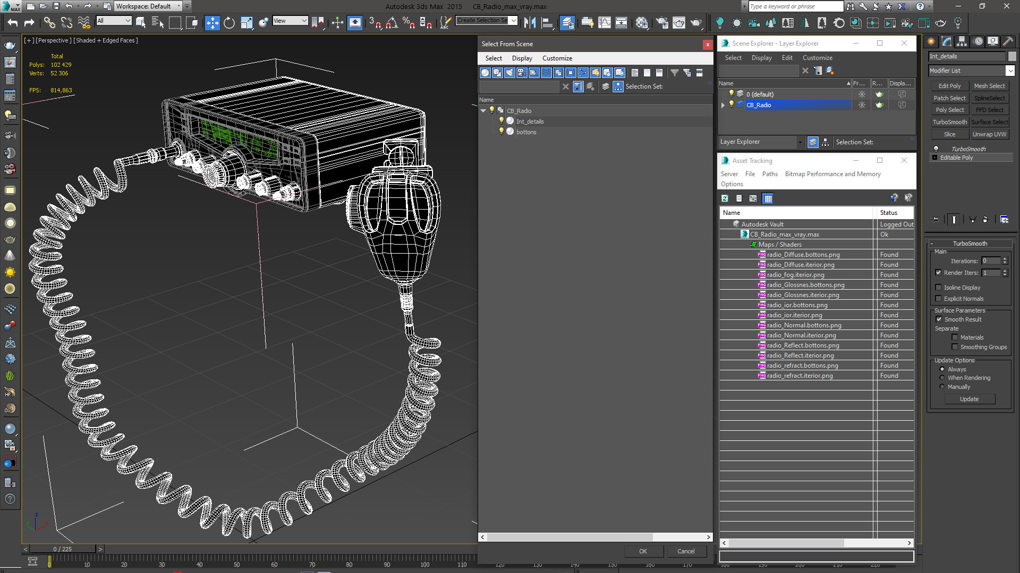Click Display Cameras filter in Select From Scene
Viewport: 1020px width, 573px height.
(x=522, y=73)
